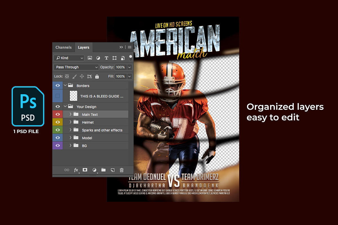Expand the BG group

pos(70,146)
